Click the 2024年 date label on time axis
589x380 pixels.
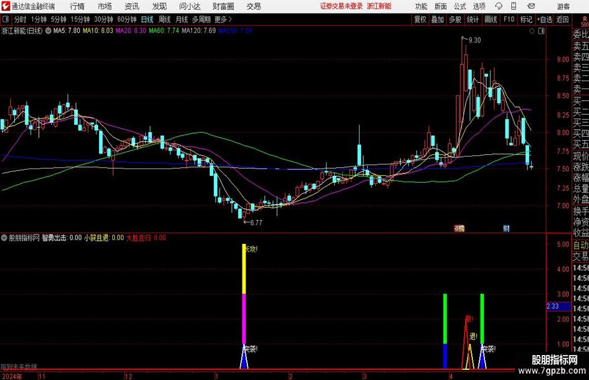(x=12, y=376)
